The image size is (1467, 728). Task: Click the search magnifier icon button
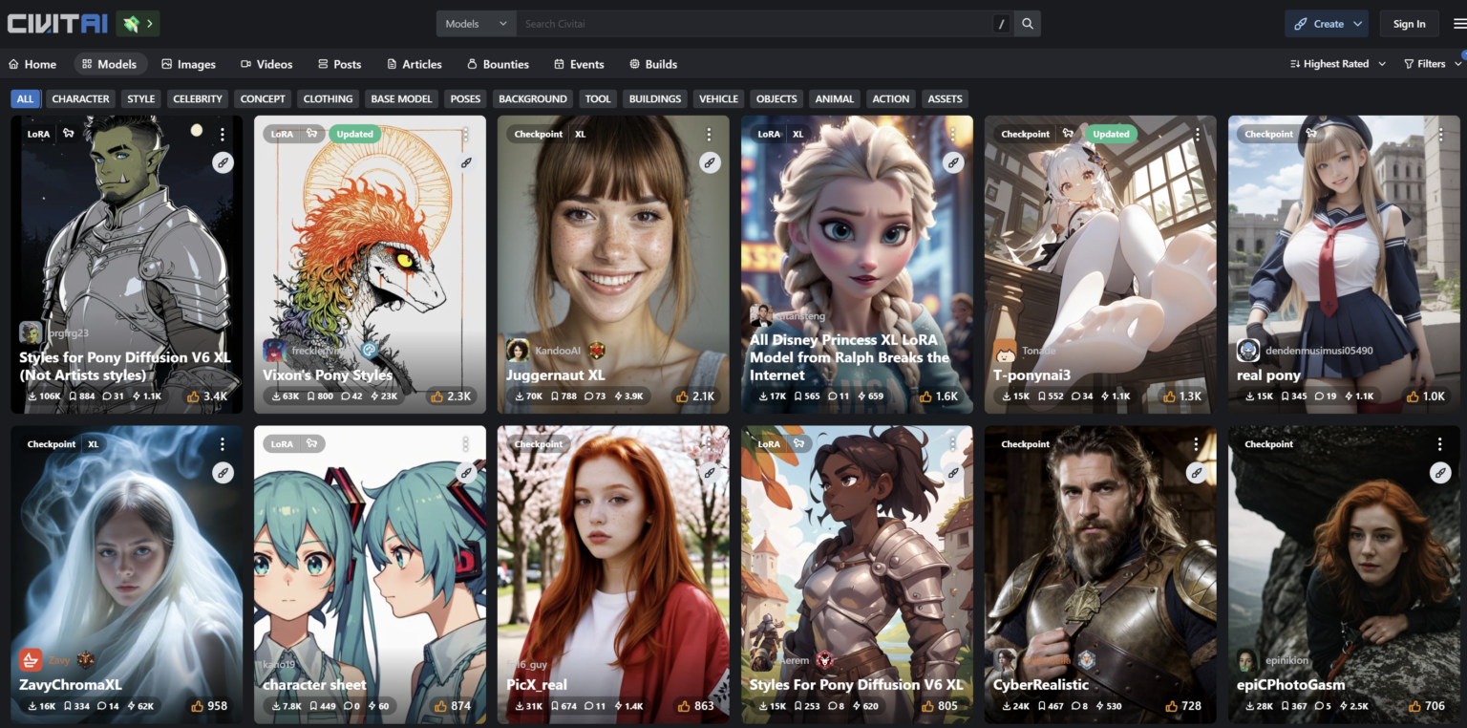1028,24
